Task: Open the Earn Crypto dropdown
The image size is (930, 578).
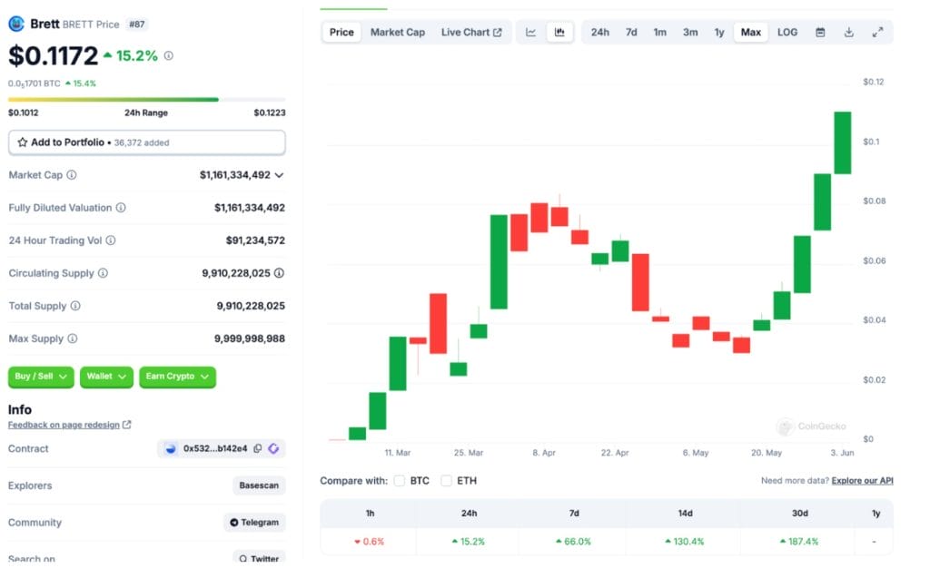Action: tap(177, 377)
